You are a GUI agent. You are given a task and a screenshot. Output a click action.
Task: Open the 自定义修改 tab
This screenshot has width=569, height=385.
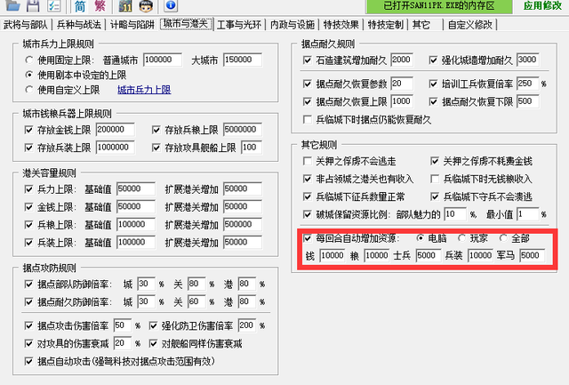(470, 25)
